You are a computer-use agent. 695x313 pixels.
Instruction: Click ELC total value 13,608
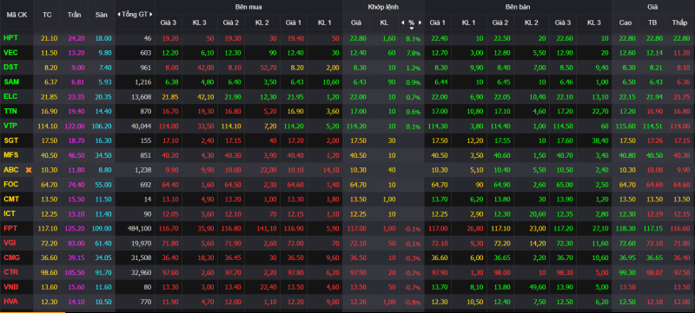coord(142,97)
